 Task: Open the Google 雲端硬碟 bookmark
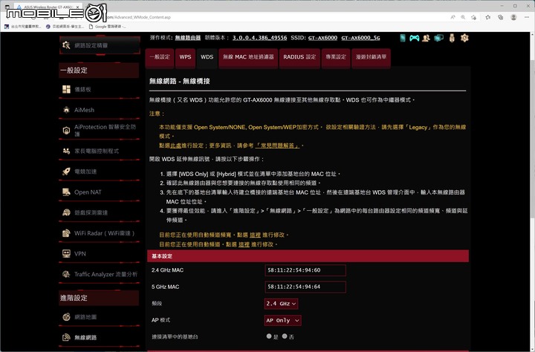coord(107,26)
